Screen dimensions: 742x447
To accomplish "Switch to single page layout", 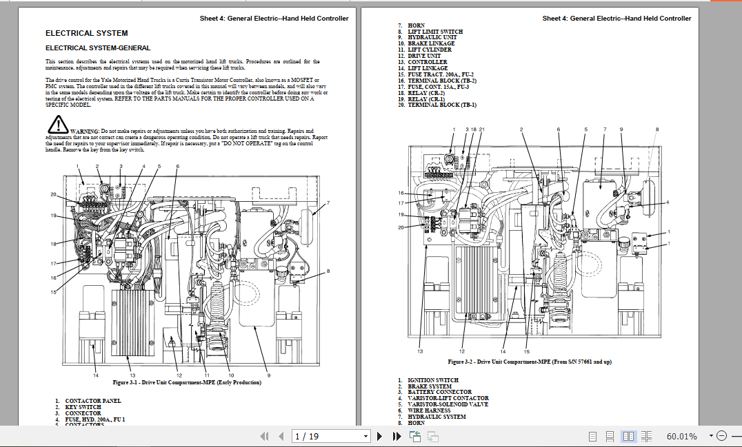I will pos(592,437).
